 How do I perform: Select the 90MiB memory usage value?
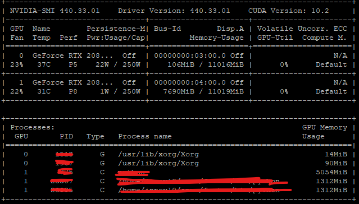336,163
